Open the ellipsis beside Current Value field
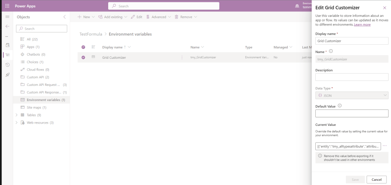 tap(385, 146)
